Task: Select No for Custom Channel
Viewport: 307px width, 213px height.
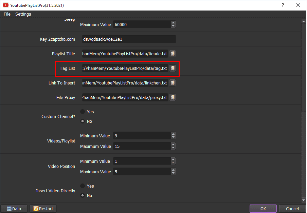Action: coord(83,121)
